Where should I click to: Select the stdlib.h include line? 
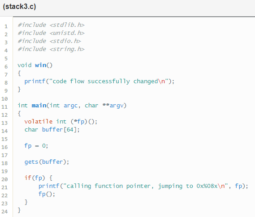pos(51,25)
